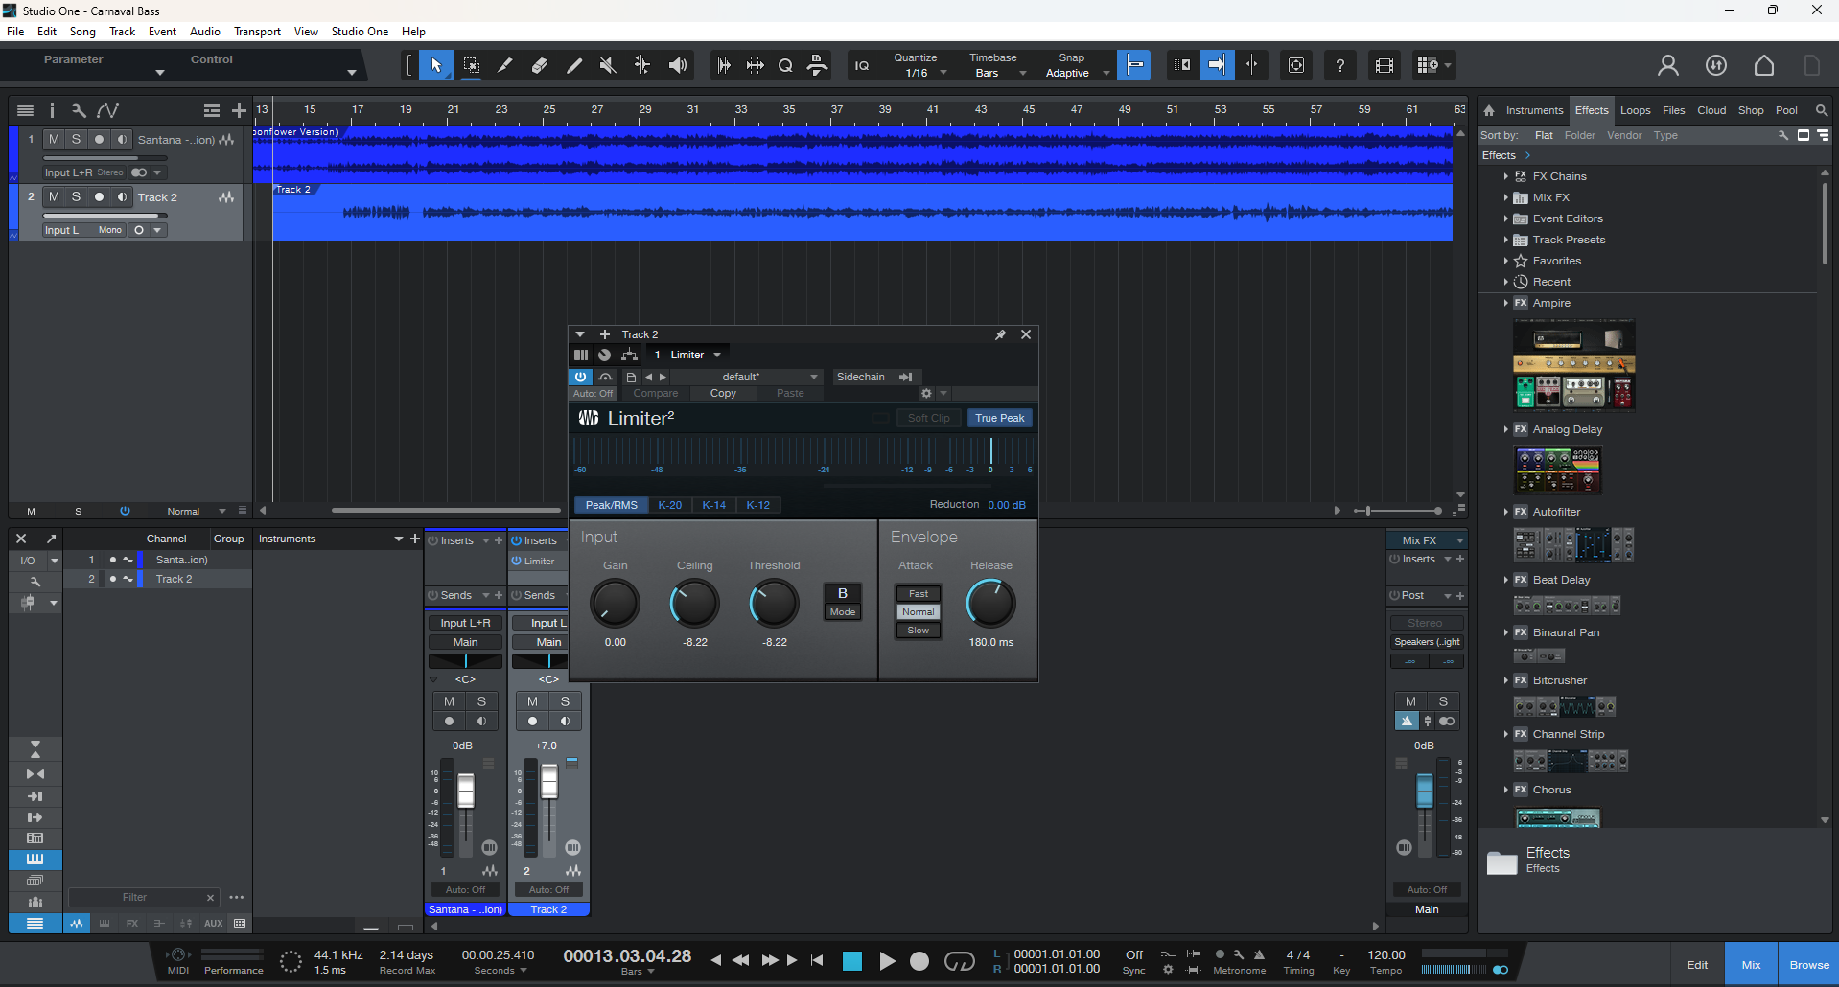
Task: Solo Track 2 in the arrangement
Action: (x=77, y=197)
